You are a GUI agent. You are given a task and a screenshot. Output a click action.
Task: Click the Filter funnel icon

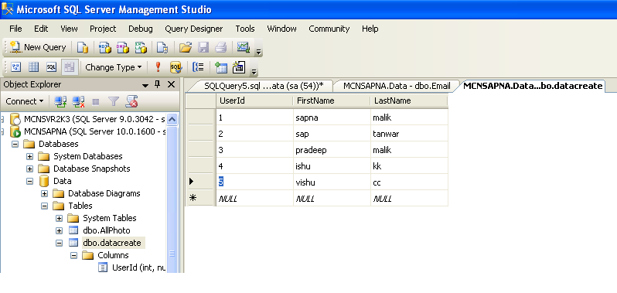(x=114, y=101)
